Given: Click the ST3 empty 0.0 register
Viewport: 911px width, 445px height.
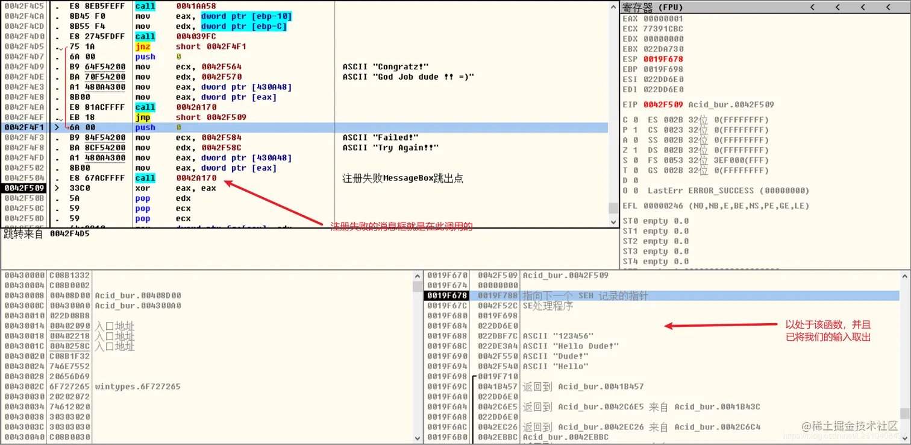Looking at the screenshot, I should pos(656,251).
